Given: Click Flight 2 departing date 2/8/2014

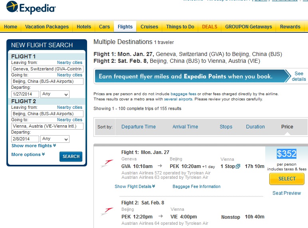Looking at the screenshot, I should [25, 139].
